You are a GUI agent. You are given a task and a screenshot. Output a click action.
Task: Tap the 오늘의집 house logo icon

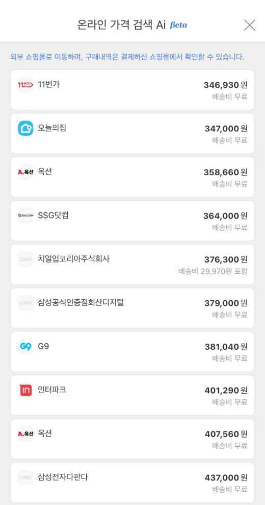(25, 129)
